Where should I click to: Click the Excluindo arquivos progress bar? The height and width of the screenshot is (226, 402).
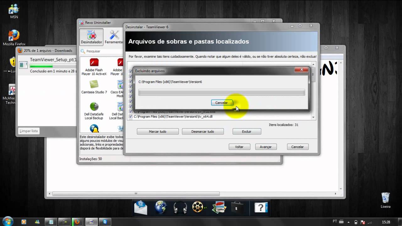(222, 92)
